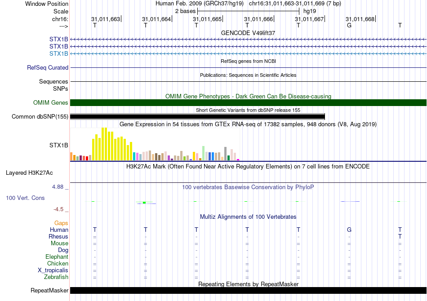Viewport: 427px width, 301px height.
Task: Click the black STX1B GTEx track label
Action: coord(58,145)
